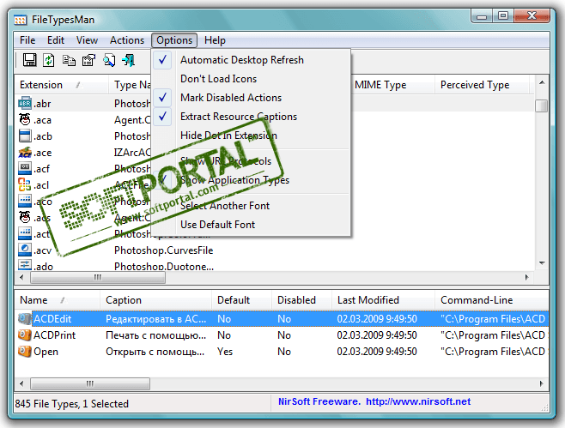Sort actions by the Name column header

pyautogui.click(x=57, y=300)
